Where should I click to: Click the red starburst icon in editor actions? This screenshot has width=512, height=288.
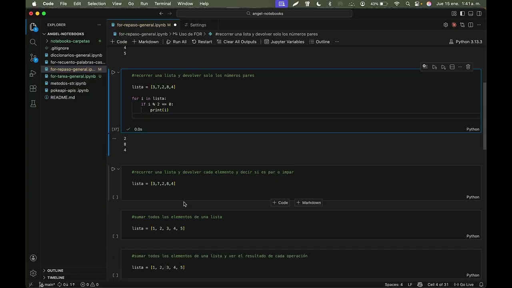click(x=454, y=25)
